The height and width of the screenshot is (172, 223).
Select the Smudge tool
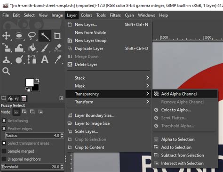tap(19, 60)
